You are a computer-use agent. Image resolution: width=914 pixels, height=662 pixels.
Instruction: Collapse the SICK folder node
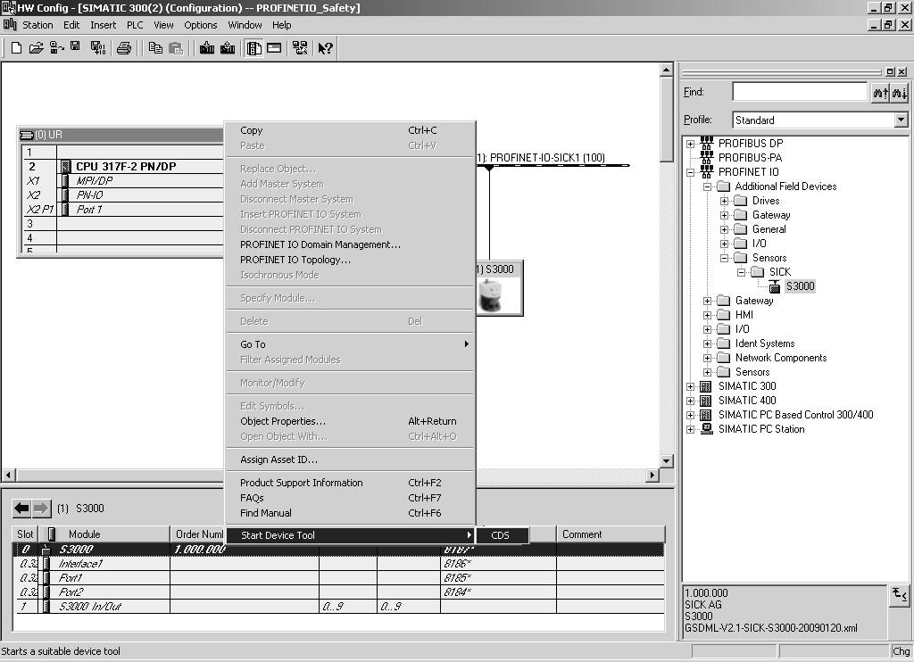[x=741, y=272]
